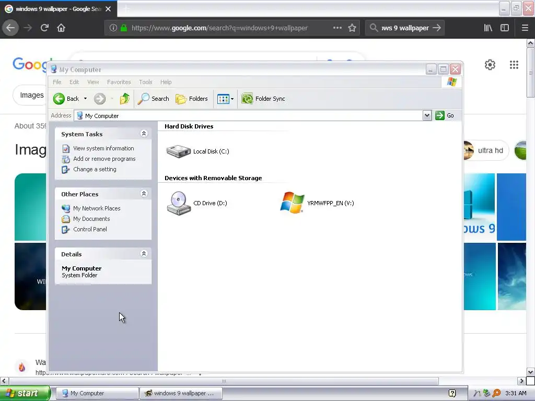Expand the Address bar dropdown
The height and width of the screenshot is (401, 535).
pos(427,115)
